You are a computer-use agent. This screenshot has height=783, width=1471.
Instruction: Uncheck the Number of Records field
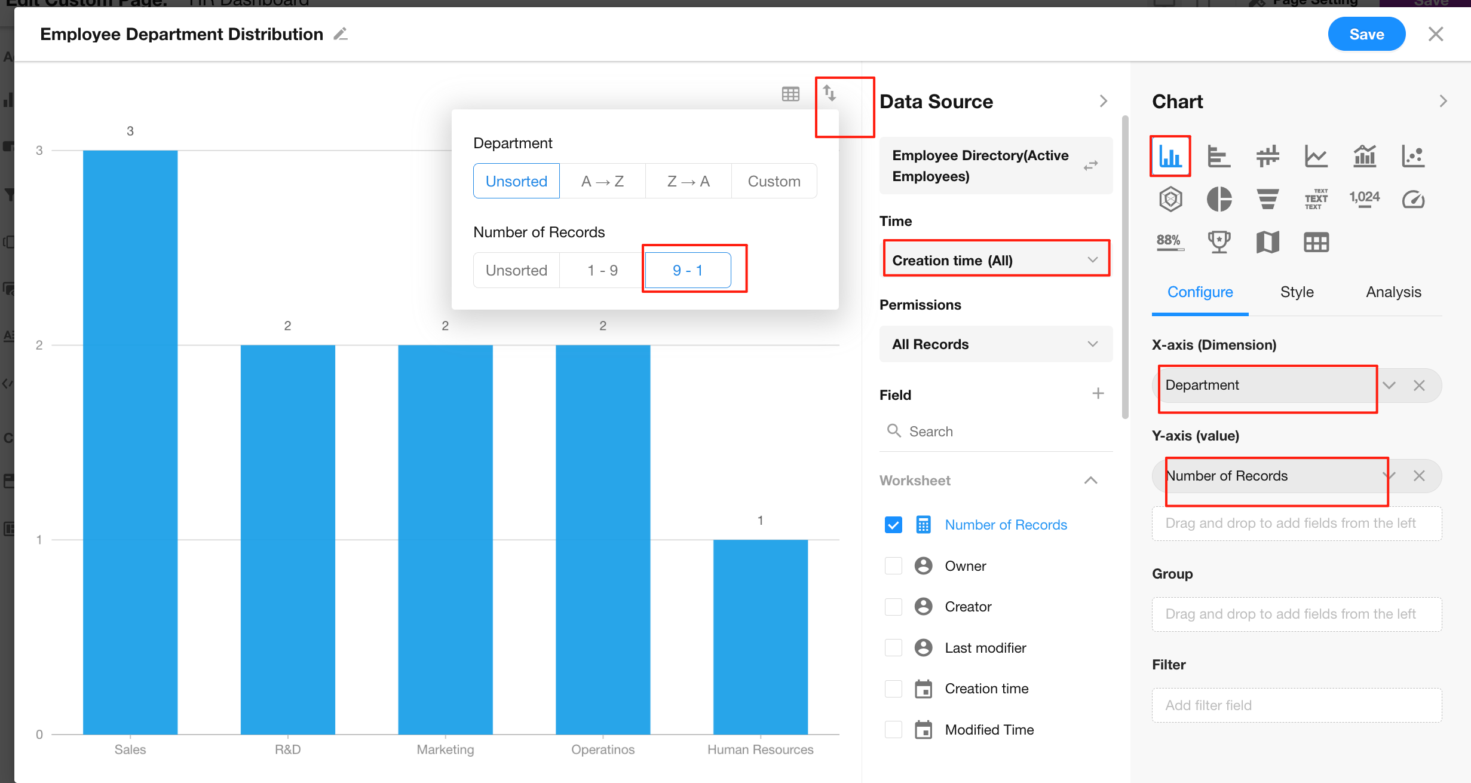[893, 525]
